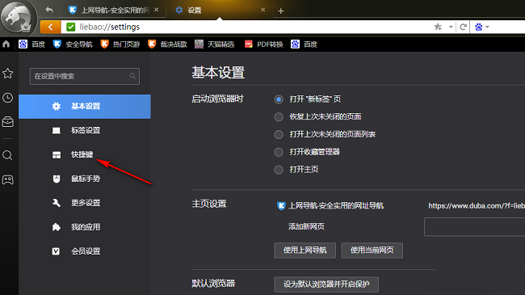The width and height of the screenshot is (525, 295).
Task: Click the tab icon beside 标签设置
Action: click(57, 130)
